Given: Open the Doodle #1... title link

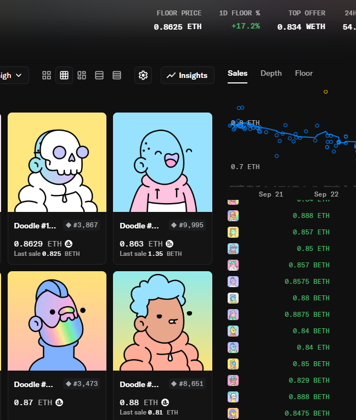Looking at the screenshot, I should 35,226.
